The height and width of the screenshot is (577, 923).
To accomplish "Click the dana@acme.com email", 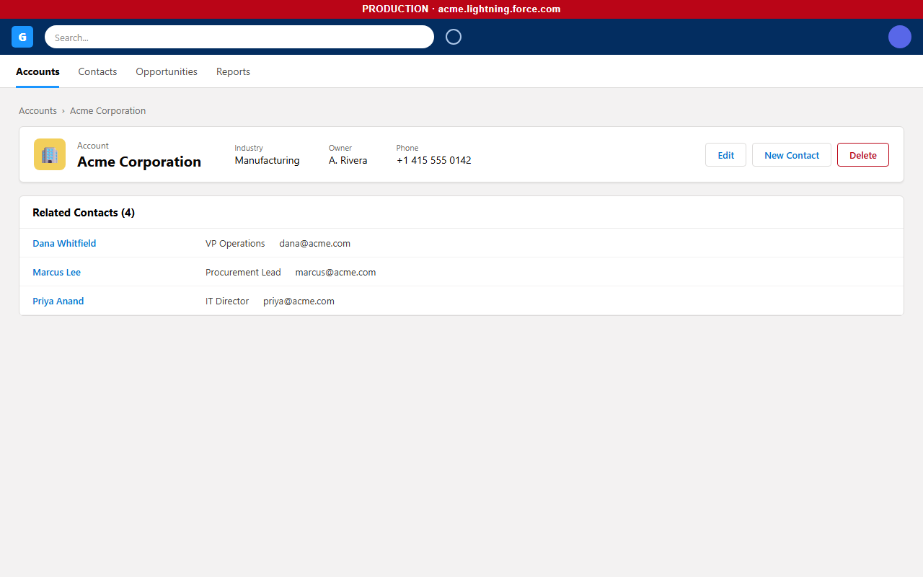I will click(315, 243).
